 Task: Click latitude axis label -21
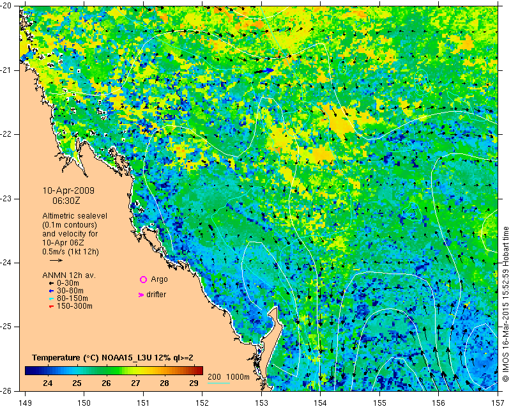pos(6,70)
